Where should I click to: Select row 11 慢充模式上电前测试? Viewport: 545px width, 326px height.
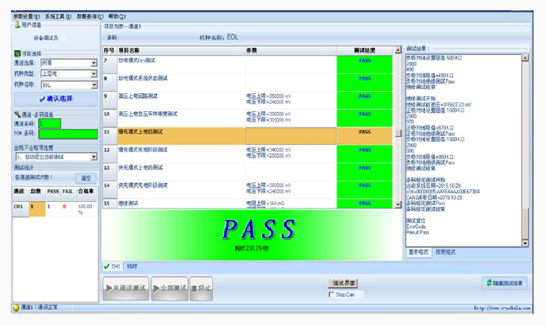click(181, 132)
